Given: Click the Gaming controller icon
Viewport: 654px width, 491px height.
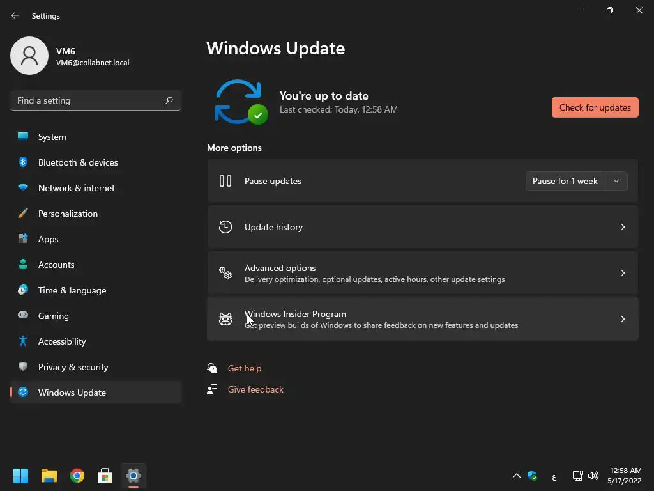Looking at the screenshot, I should pyautogui.click(x=23, y=315).
